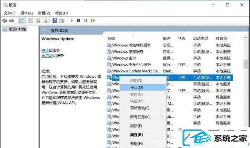Click gear icon of Windows 备份
Image resolution: width=250 pixels, height=148 pixels.
109,58
